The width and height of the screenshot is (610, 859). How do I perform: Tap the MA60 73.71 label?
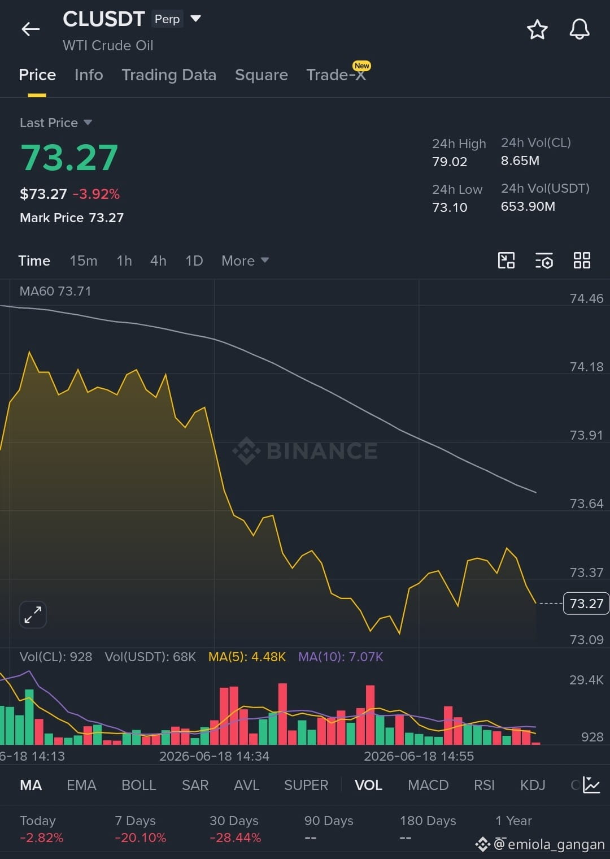[55, 291]
